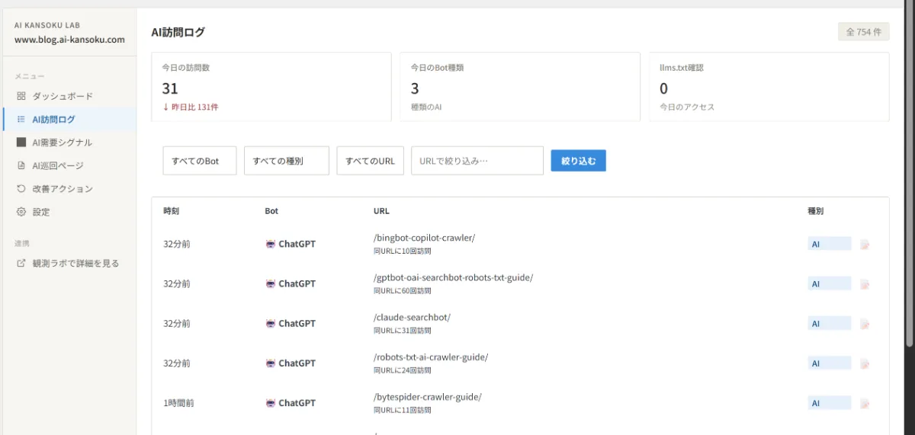The image size is (915, 435).
Task: Click 今日の訪問数 value 31
Action: tap(170, 88)
